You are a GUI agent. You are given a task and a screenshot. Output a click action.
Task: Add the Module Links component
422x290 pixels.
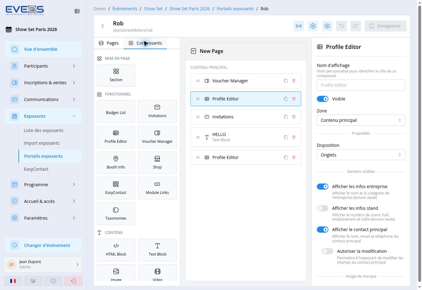(x=157, y=188)
